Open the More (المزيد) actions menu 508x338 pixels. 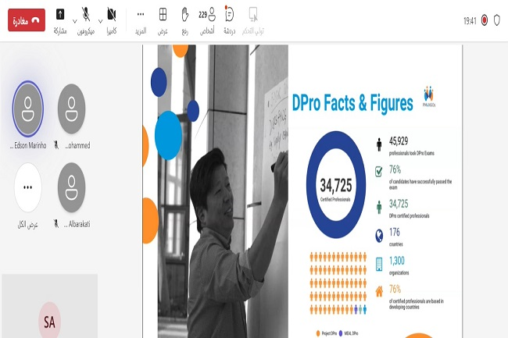tap(141, 21)
